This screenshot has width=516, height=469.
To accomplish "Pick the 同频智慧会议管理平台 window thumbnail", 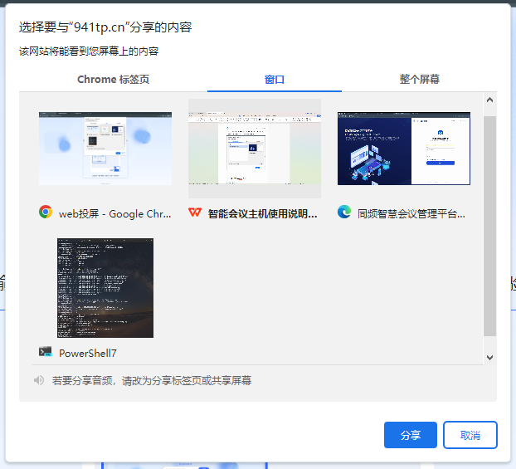I will point(404,149).
